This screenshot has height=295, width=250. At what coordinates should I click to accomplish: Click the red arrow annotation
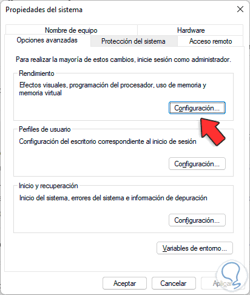(212, 132)
